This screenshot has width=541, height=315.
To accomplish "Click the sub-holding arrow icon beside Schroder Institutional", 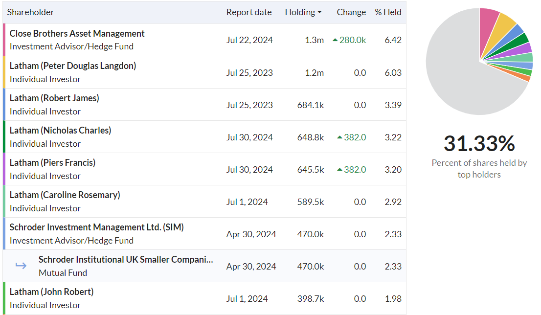I will tap(21, 265).
